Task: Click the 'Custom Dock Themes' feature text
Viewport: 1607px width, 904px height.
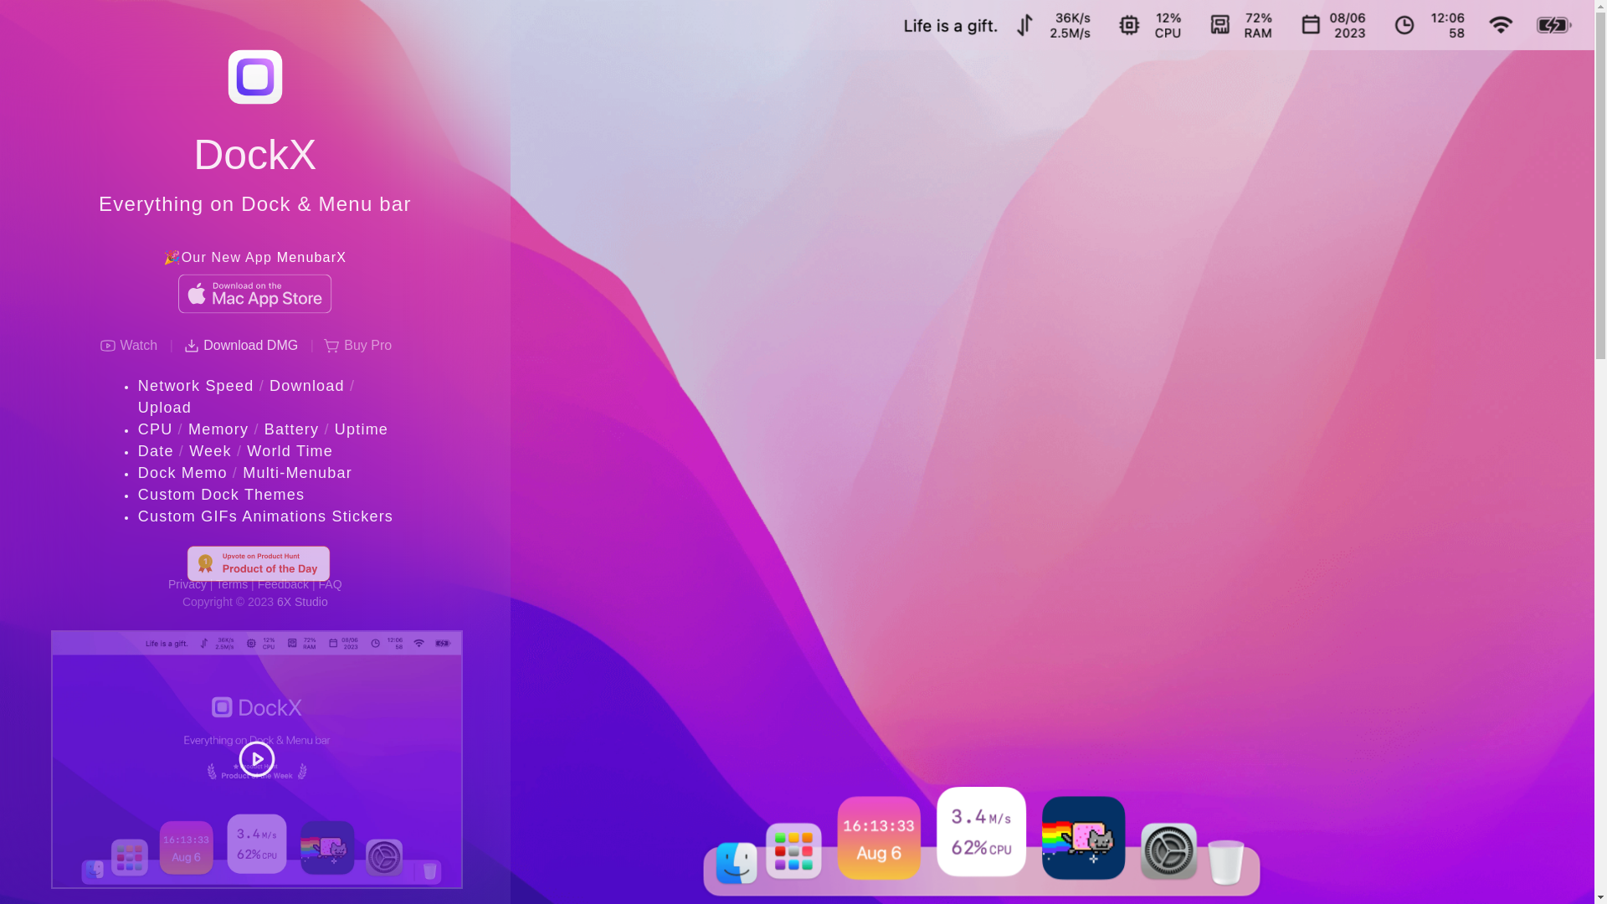Action: tap(221, 495)
